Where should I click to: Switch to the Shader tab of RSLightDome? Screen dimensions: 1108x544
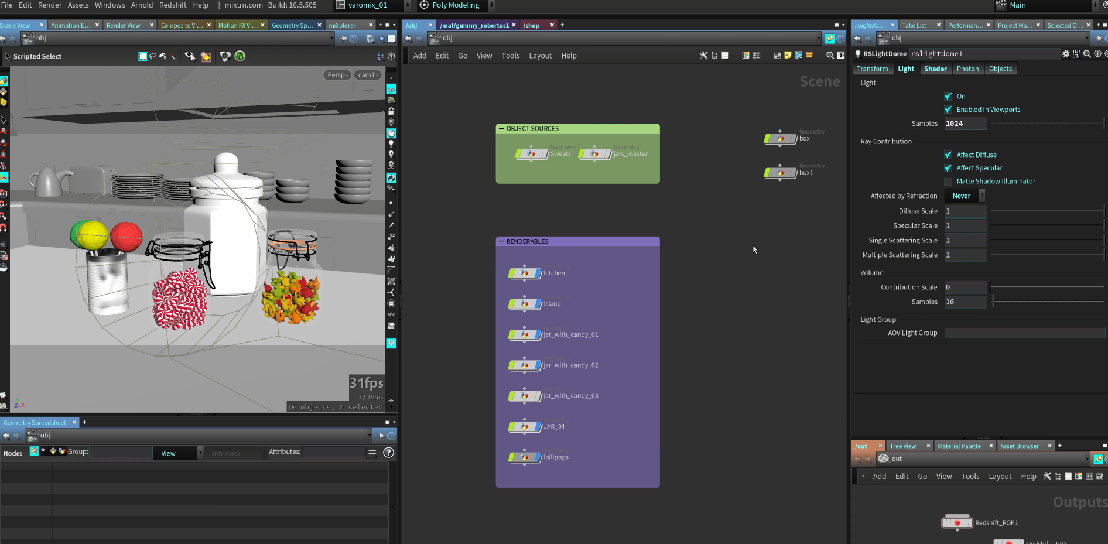935,69
